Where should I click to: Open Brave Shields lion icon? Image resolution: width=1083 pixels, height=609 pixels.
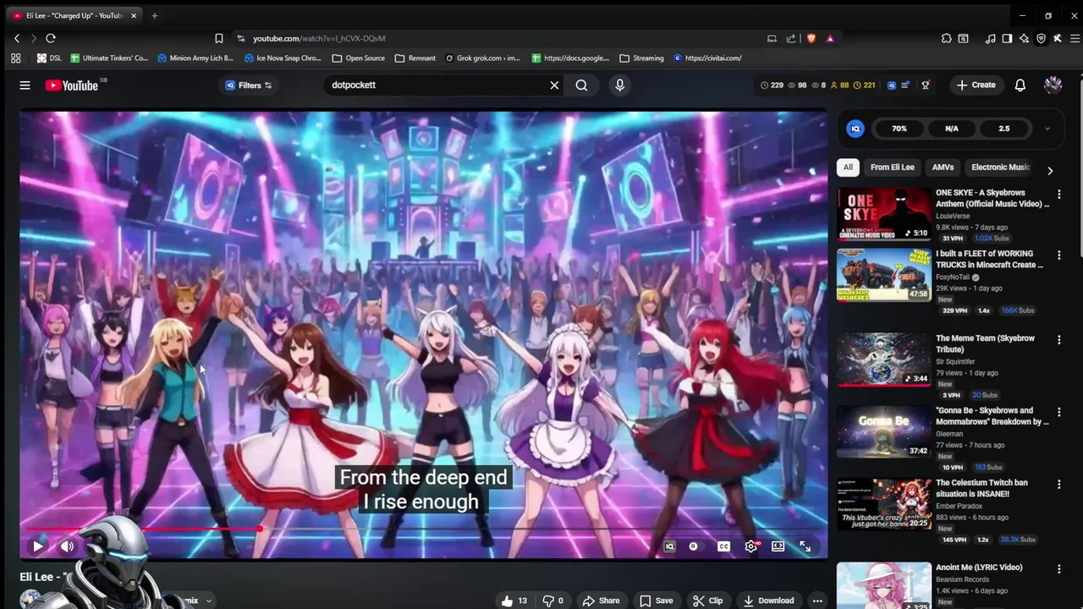811,38
